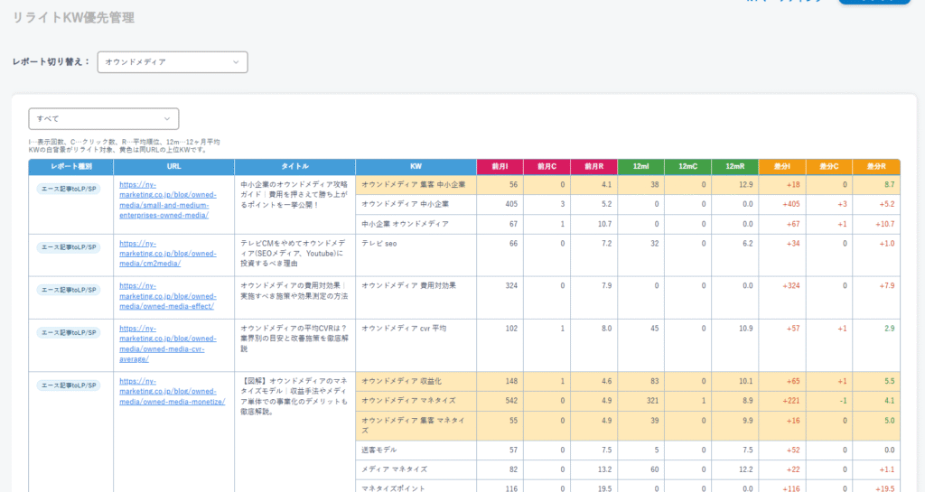Click the エース記事toLP/SP badge in the owned-media-monetize row
This screenshot has height=492, width=925.
click(x=69, y=385)
